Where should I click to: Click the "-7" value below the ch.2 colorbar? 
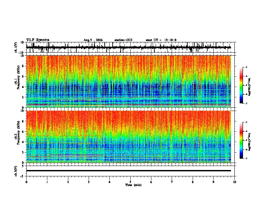click(x=246, y=159)
